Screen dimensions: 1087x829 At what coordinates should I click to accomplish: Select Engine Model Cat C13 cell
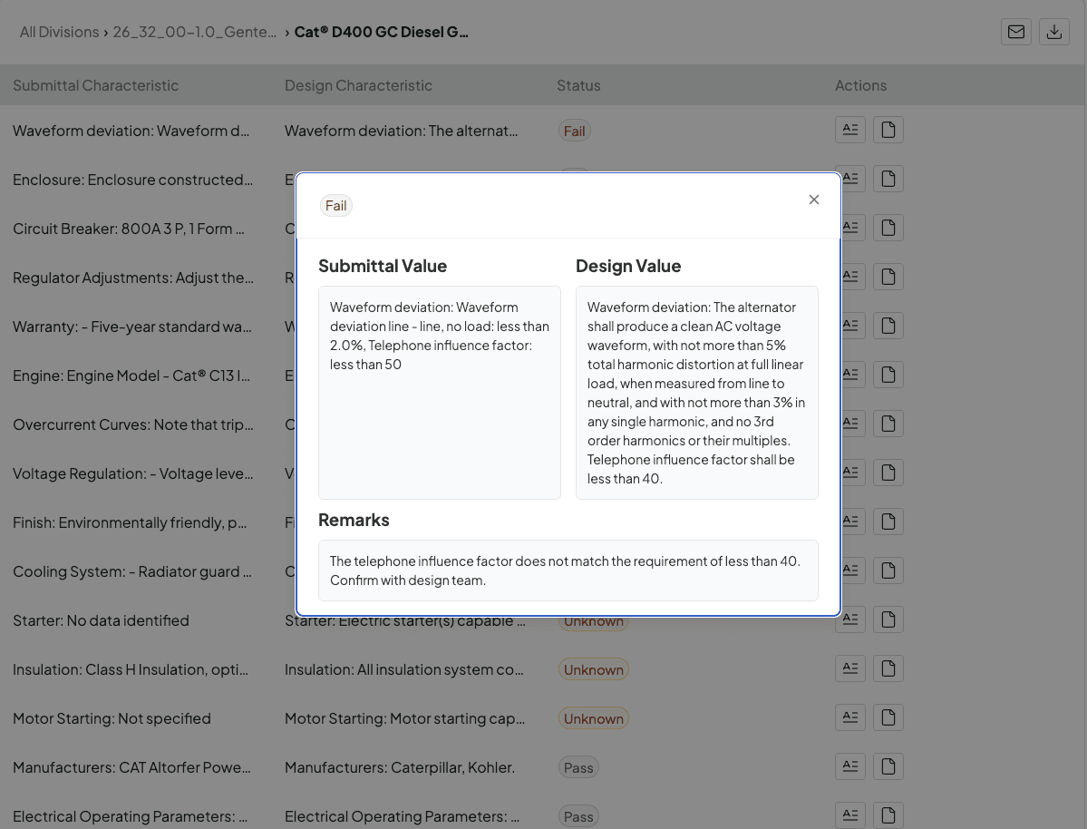tap(131, 375)
